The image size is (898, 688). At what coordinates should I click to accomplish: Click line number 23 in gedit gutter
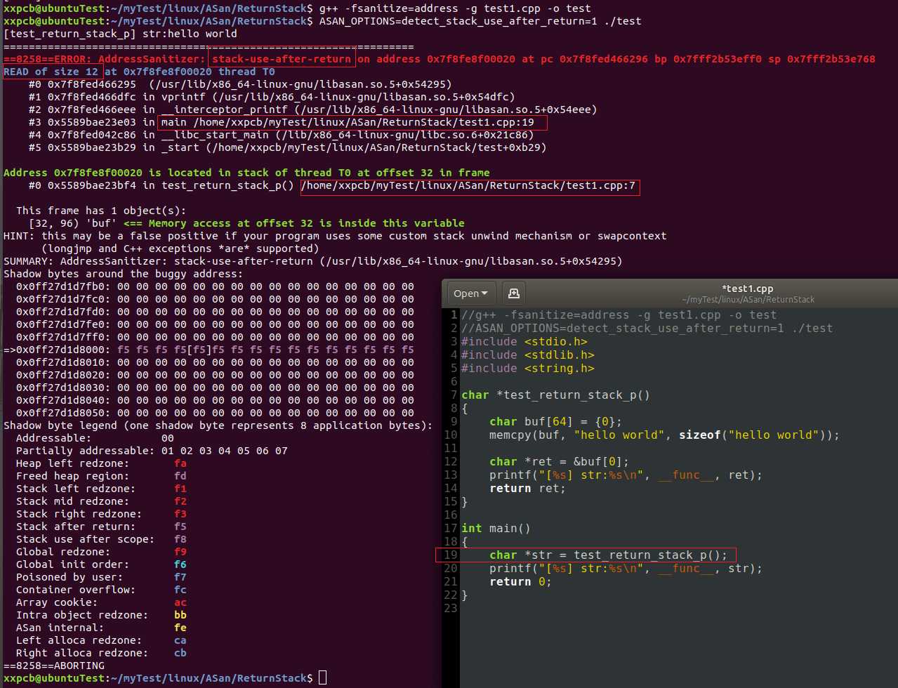point(450,609)
